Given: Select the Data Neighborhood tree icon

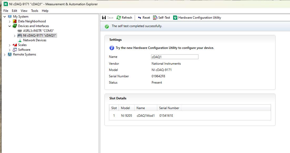Looking at the screenshot, I should 15,21.
